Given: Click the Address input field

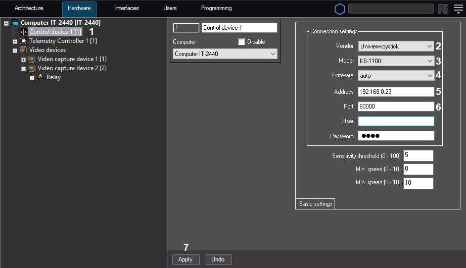Looking at the screenshot, I should 396,92.
